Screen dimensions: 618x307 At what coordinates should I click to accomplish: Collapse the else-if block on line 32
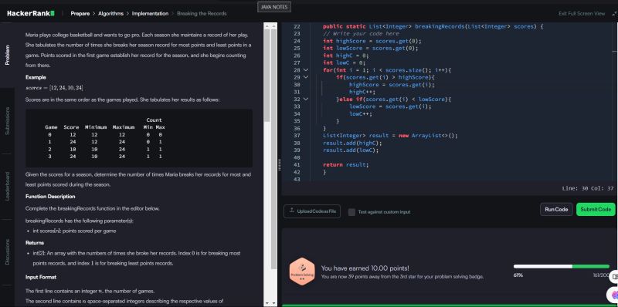coord(305,100)
